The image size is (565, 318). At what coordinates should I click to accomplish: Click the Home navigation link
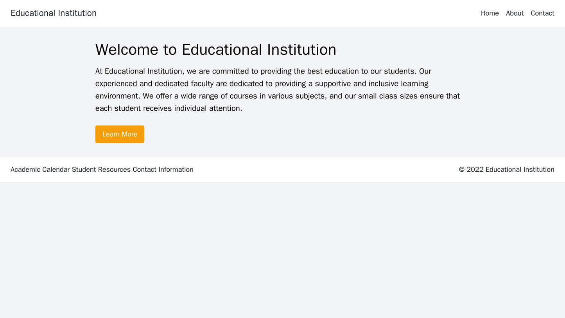tap(490, 13)
